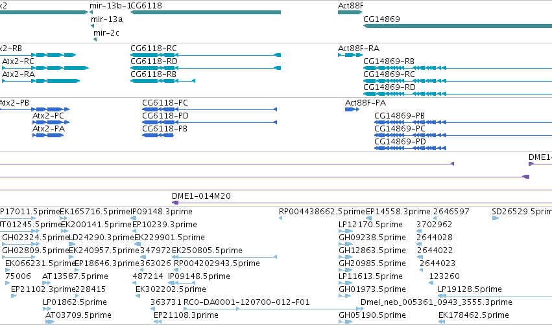Select the AT13587.5prime EST label
Image resolution: width=552 pixels, height=325 pixels.
tap(75, 277)
